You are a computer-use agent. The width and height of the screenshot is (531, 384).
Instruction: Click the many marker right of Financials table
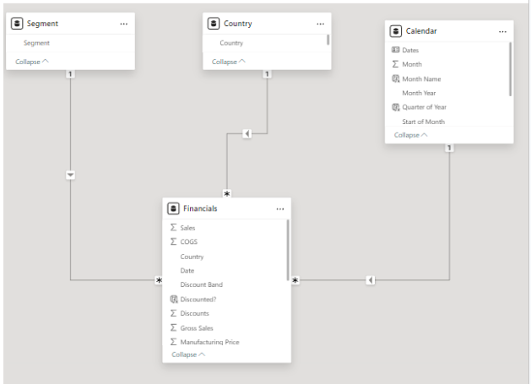pos(295,280)
